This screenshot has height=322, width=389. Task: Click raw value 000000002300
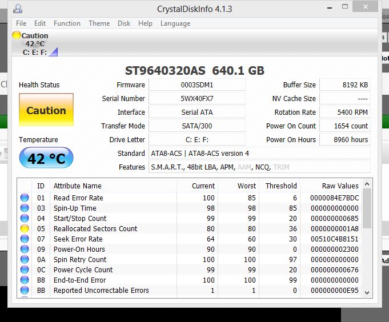point(334,249)
